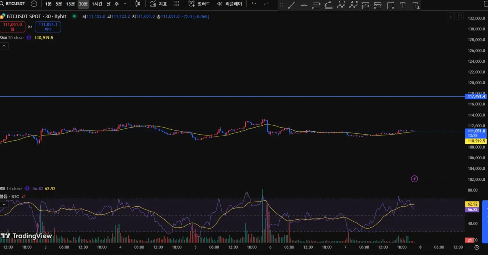Collapse the RSI pane legend chevron

point(4,205)
